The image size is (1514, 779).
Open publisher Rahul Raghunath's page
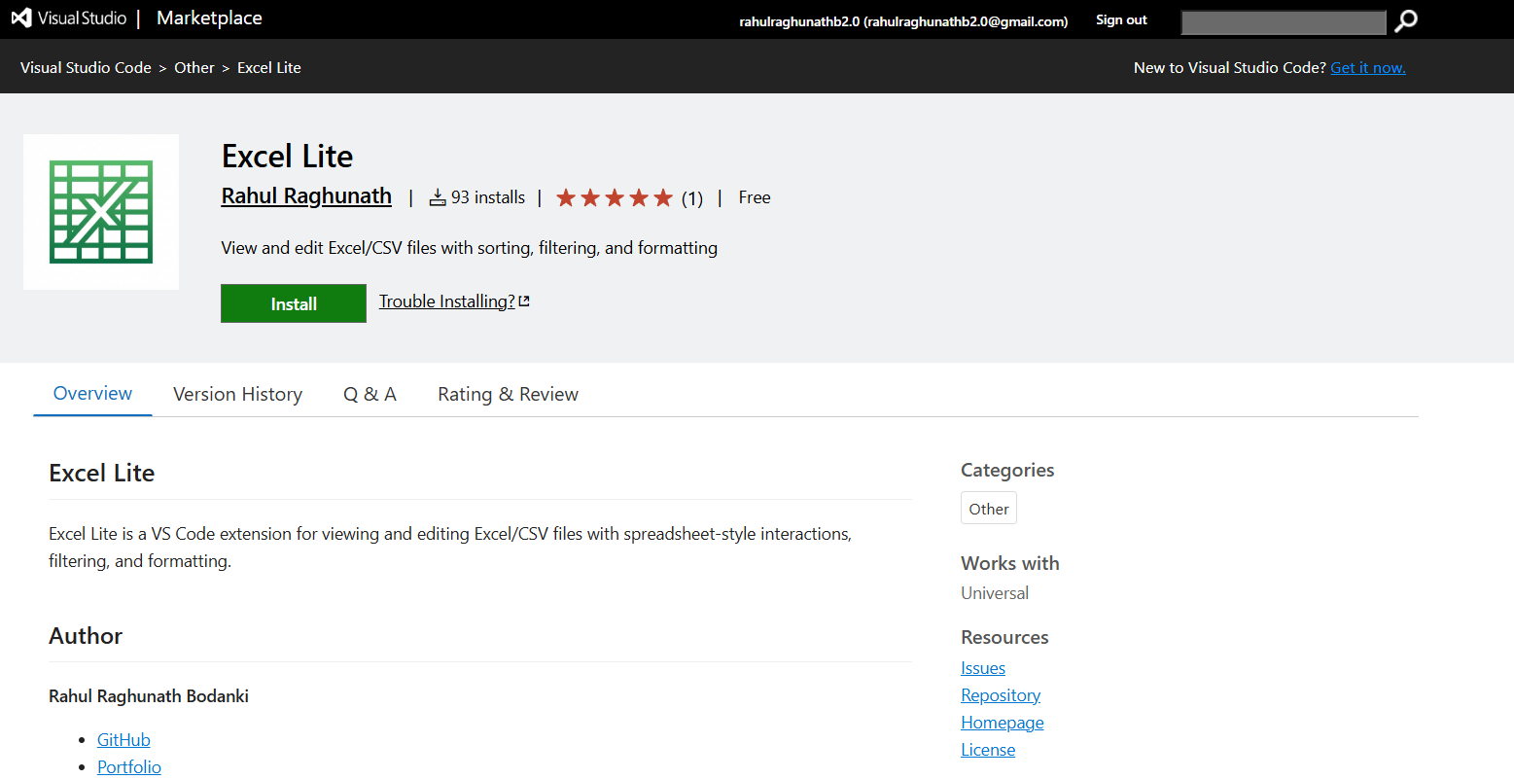306,196
